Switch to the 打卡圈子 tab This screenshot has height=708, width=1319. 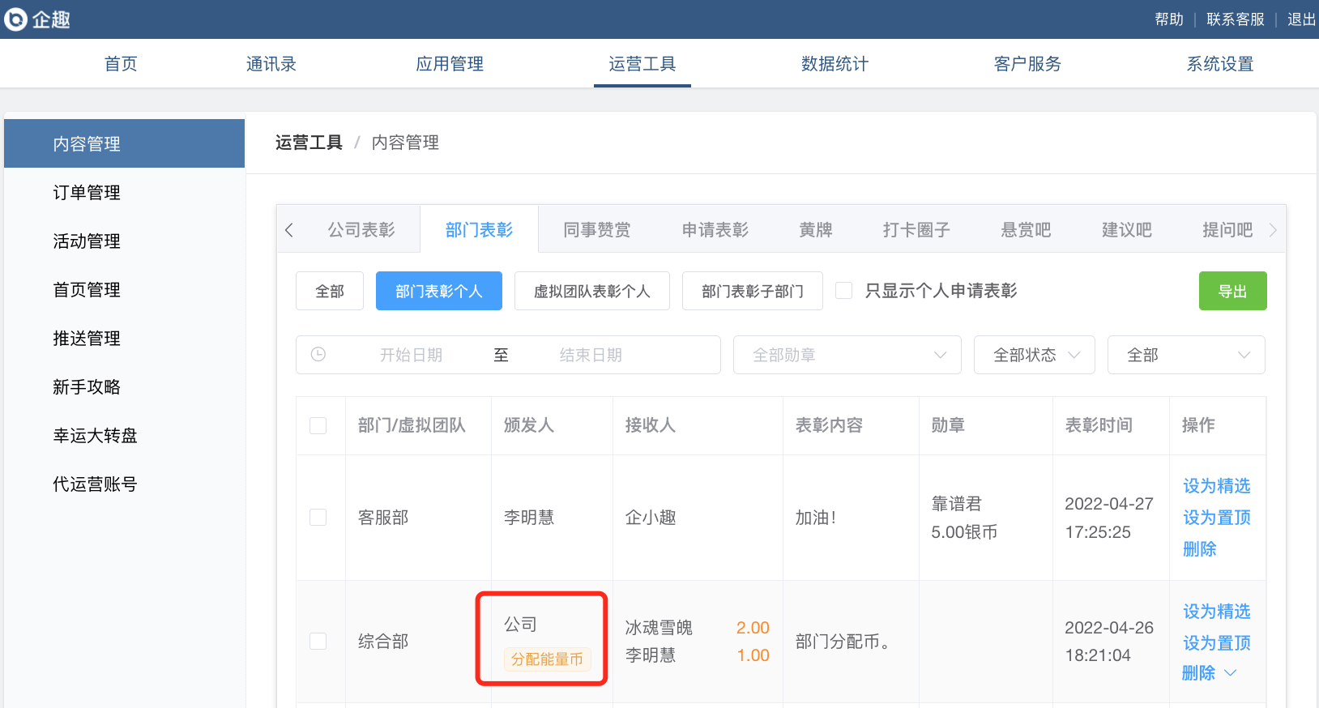click(x=916, y=229)
